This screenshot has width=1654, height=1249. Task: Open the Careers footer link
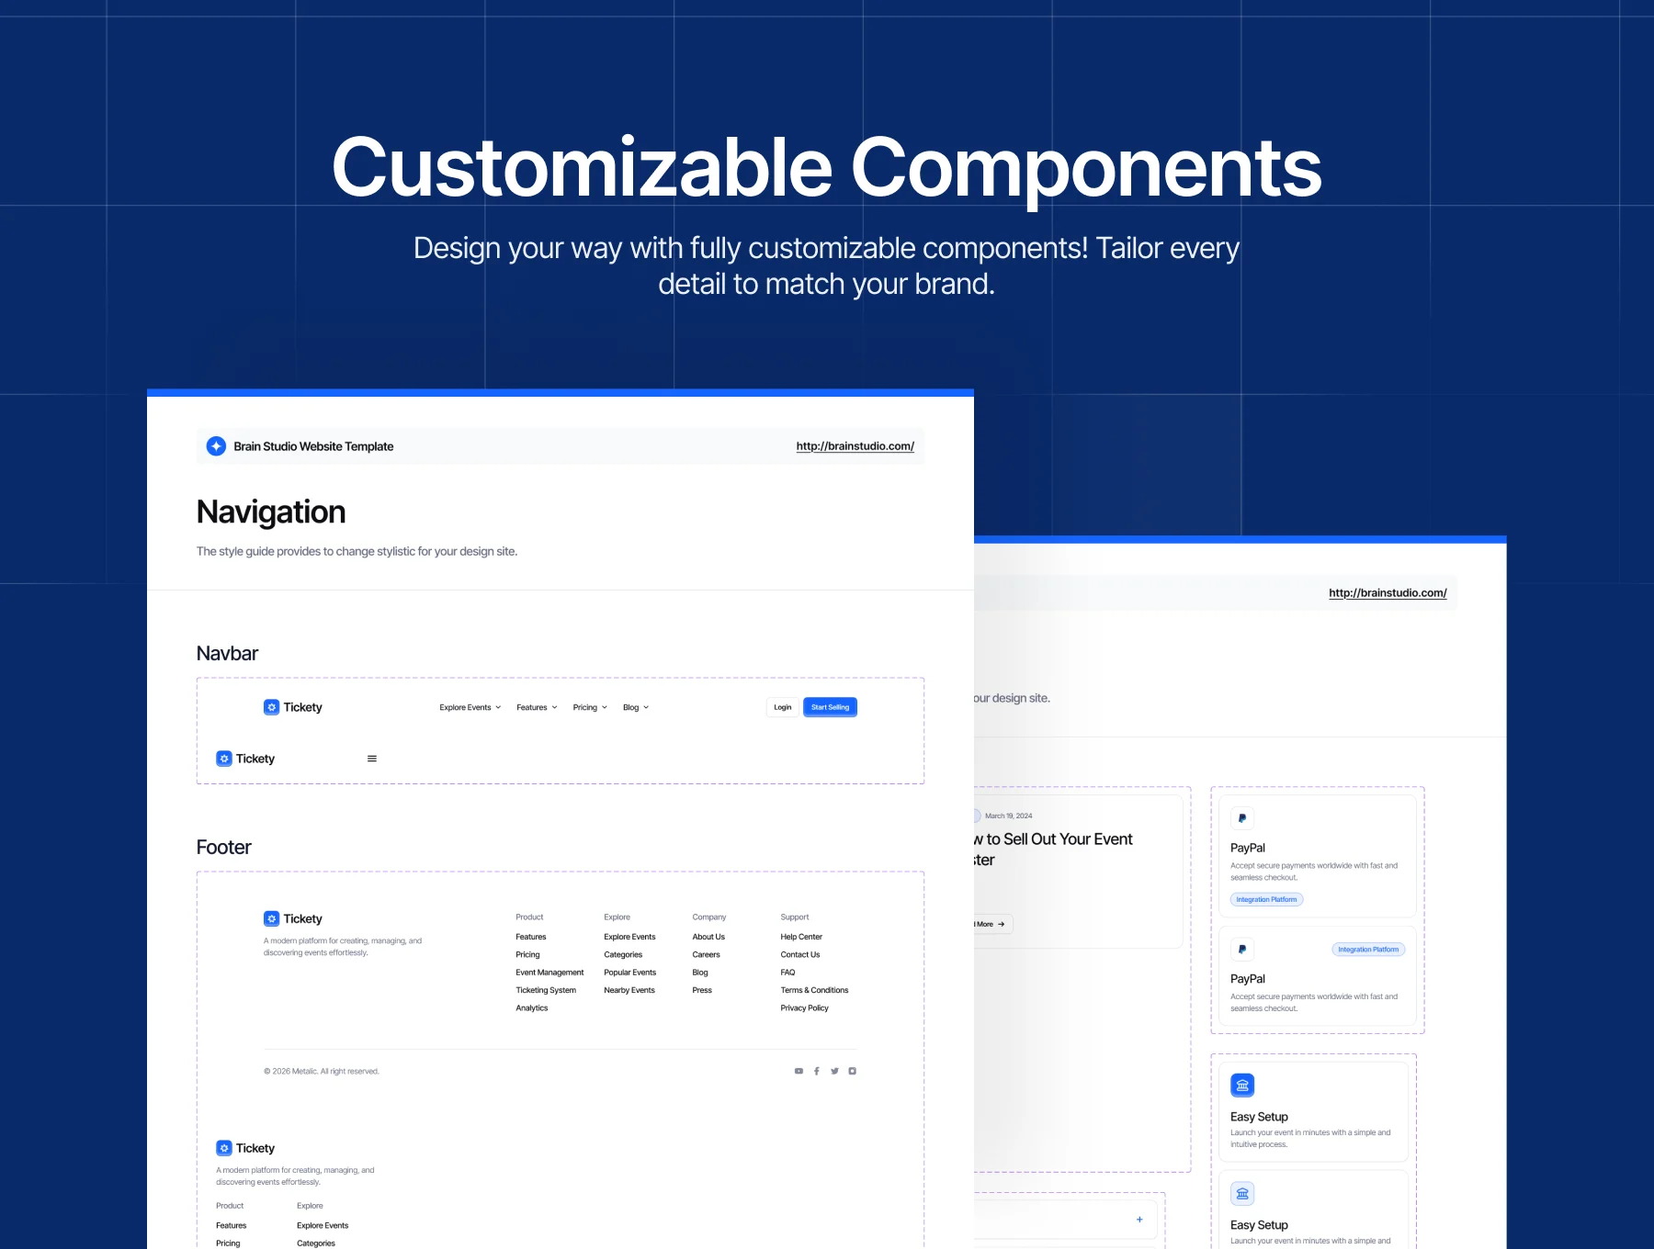click(x=706, y=955)
